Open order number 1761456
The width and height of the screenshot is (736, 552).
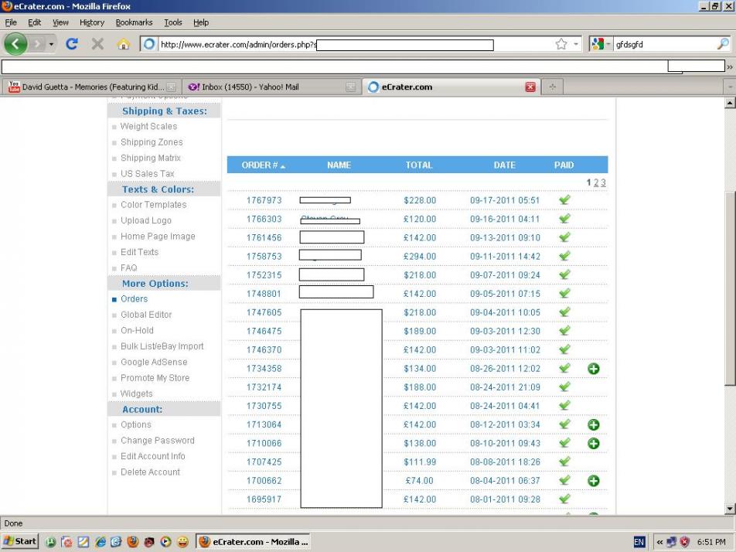pyautogui.click(x=264, y=238)
